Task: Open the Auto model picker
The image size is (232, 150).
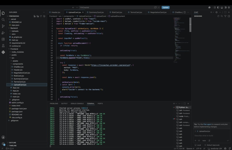Action: click(x=204, y=141)
